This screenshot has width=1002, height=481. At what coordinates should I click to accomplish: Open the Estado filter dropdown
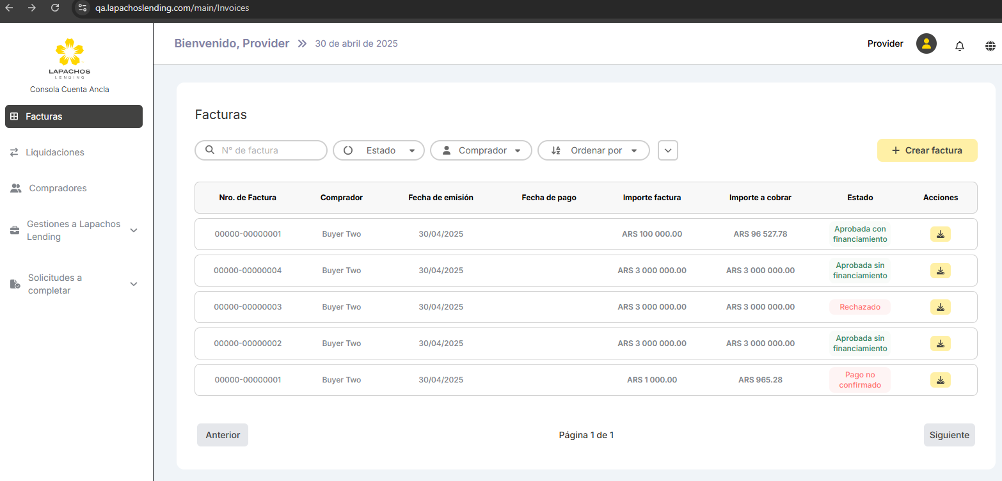(x=379, y=150)
